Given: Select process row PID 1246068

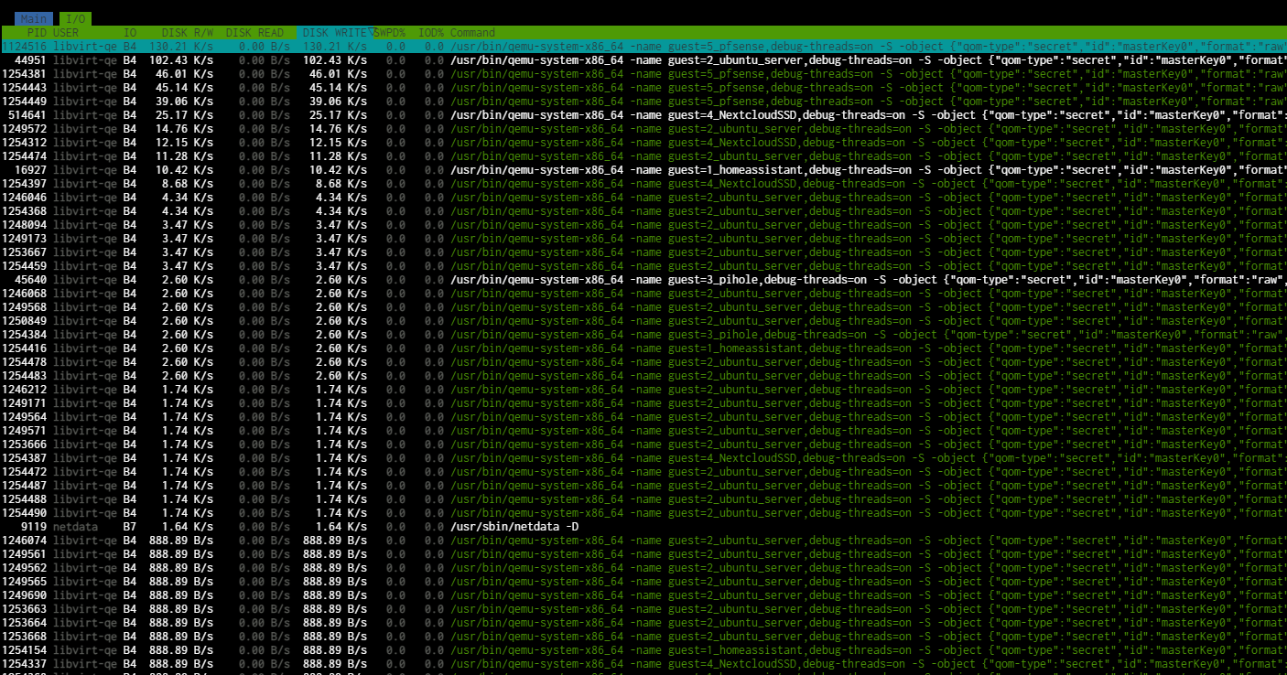Looking at the screenshot, I should click(x=643, y=294).
